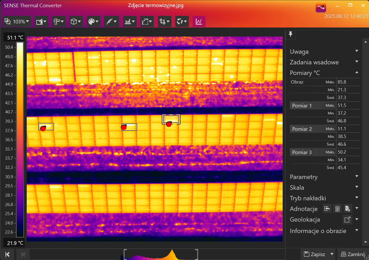This screenshot has height=260, width=369.
Task: Select the Pomiar 1 measurement row
Action: pos(302,106)
